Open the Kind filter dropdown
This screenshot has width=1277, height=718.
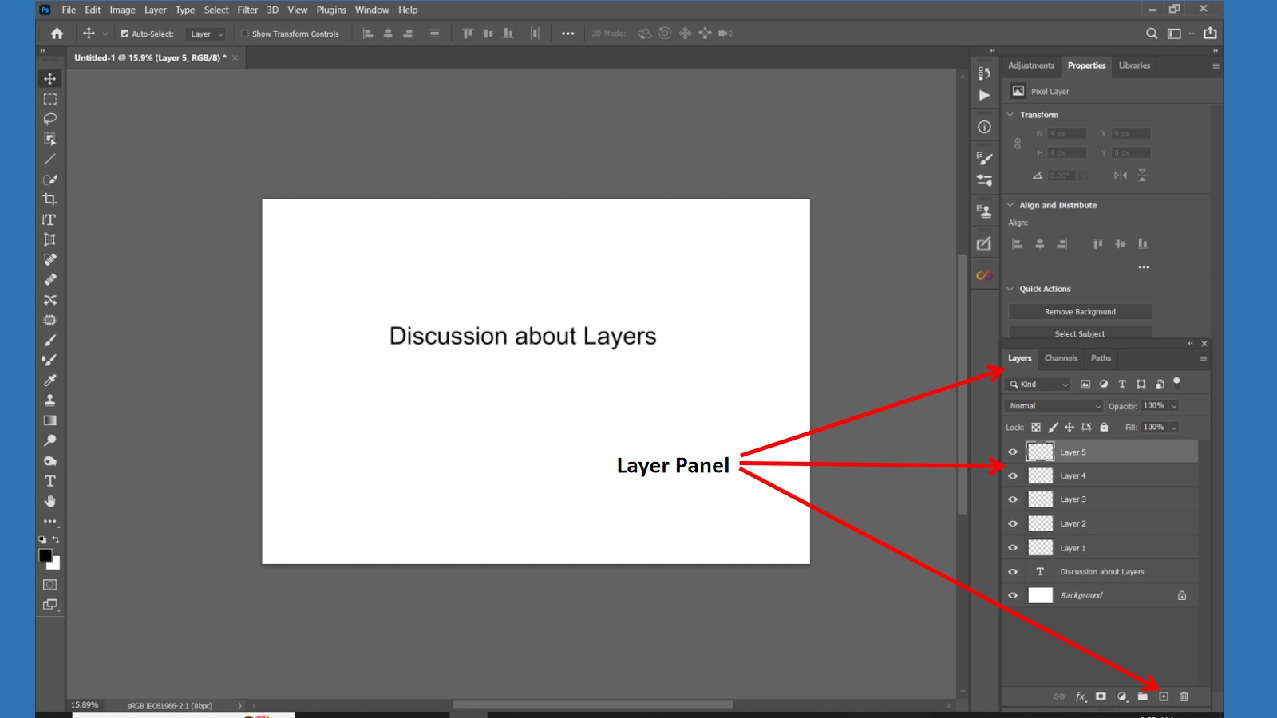(x=1038, y=385)
